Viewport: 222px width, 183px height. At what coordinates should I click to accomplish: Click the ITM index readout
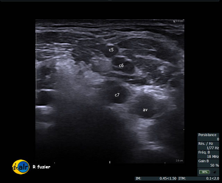[199, 179]
